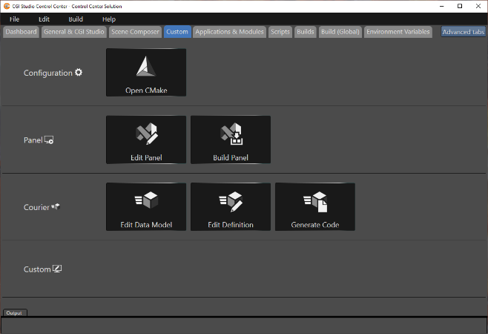Image resolution: width=488 pixels, height=334 pixels.
Task: Click the Courier section label
Action: [x=36, y=207]
